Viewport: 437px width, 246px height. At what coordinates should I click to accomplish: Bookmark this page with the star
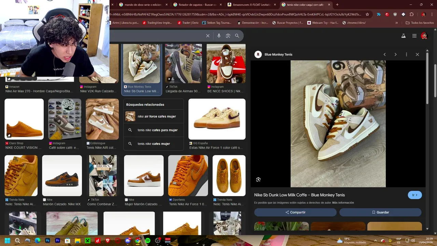point(367,14)
